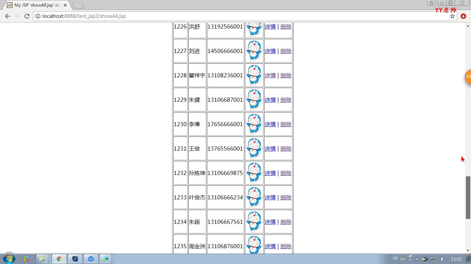Show hidden system tray icons

click(417, 259)
